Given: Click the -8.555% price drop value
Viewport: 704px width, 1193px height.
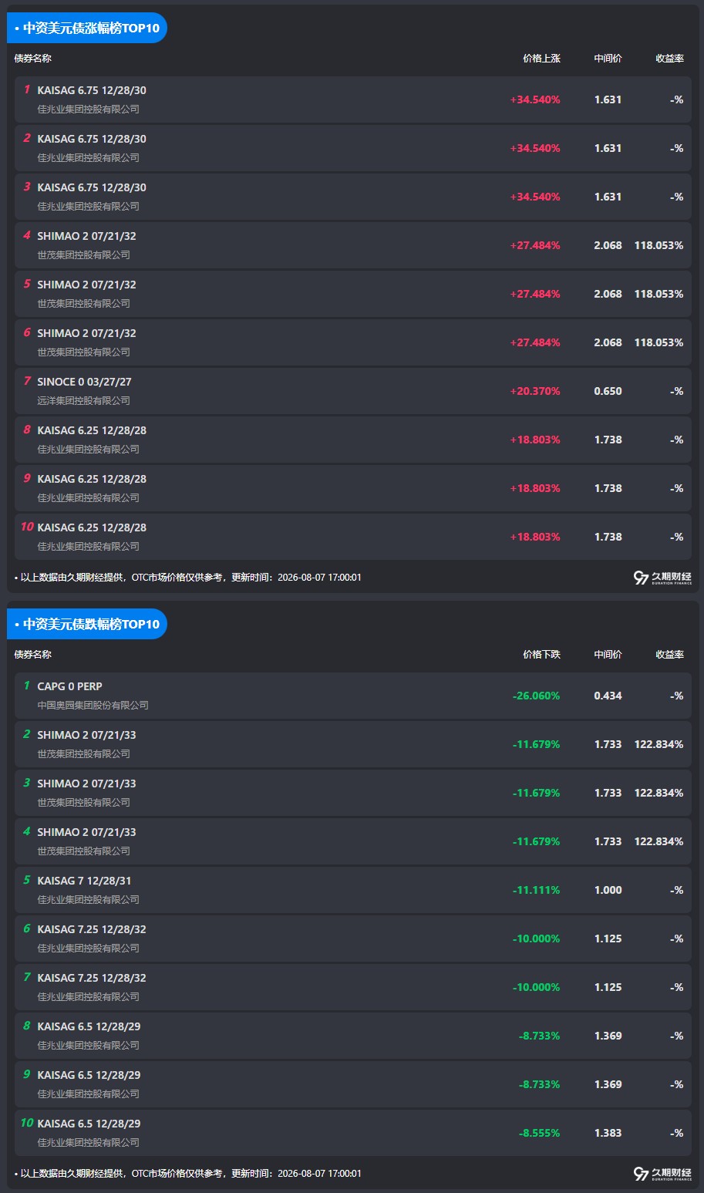Looking at the screenshot, I should click(x=539, y=1133).
